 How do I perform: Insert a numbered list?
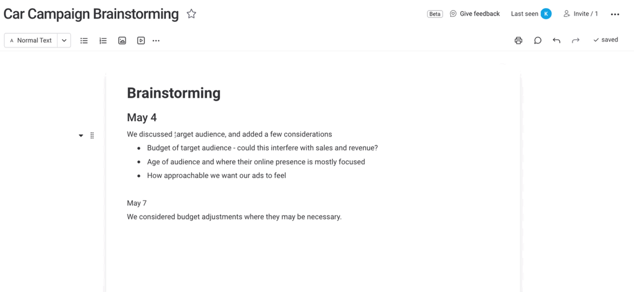[103, 40]
